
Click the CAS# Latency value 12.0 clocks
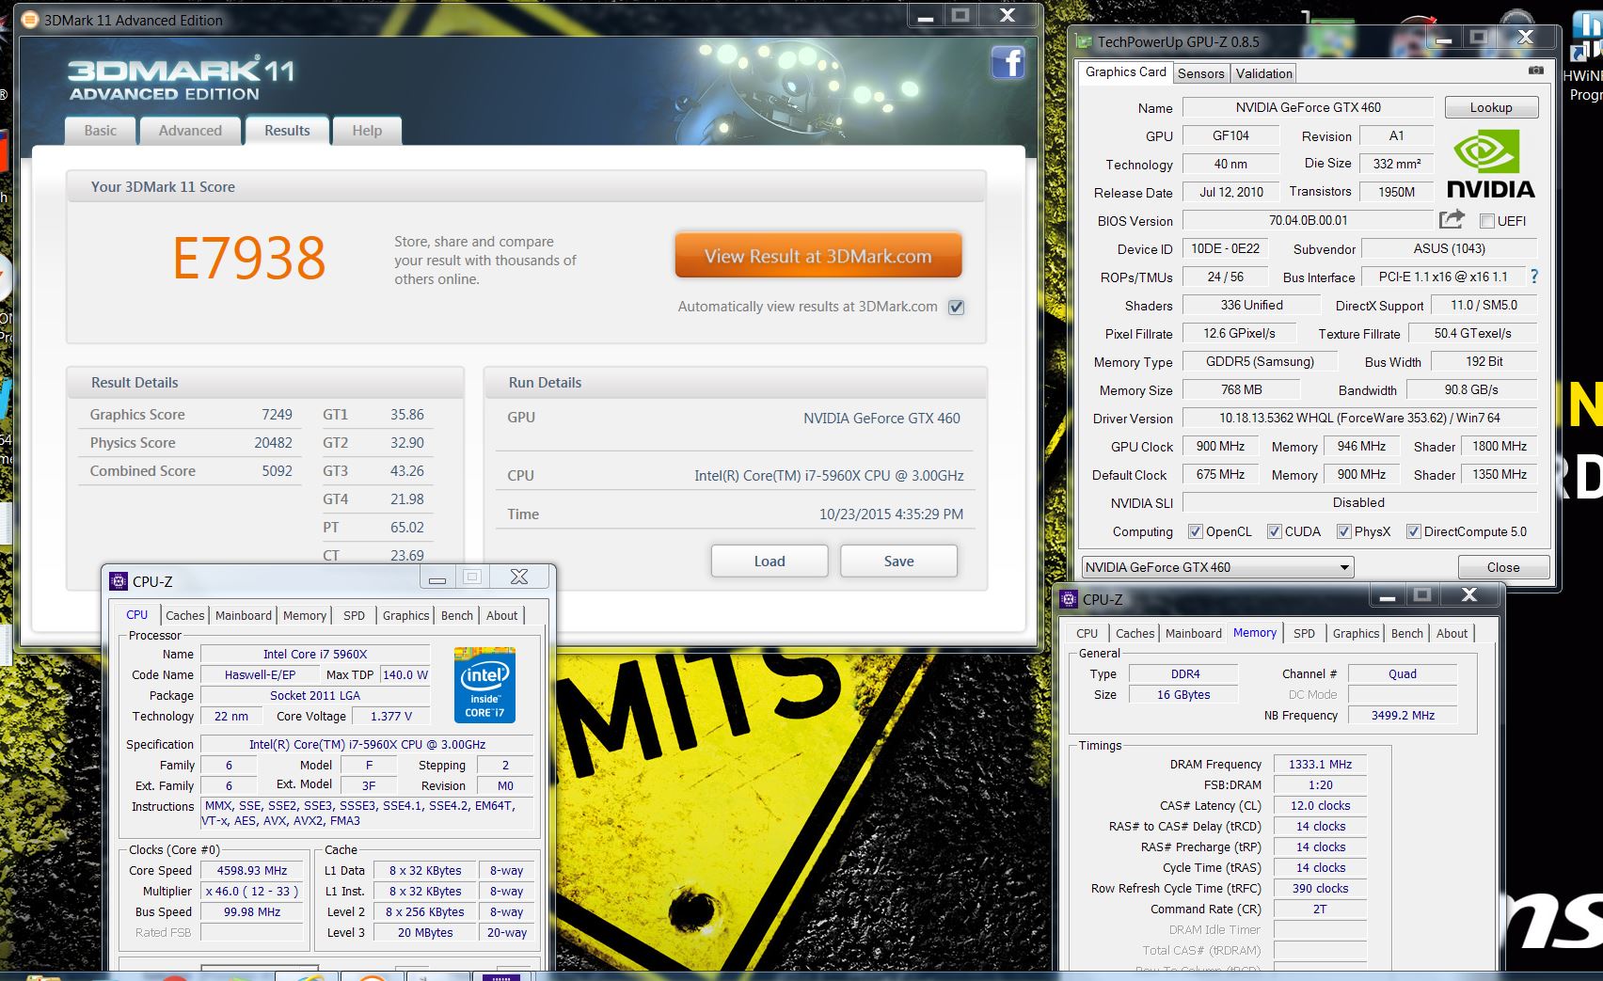click(1320, 806)
